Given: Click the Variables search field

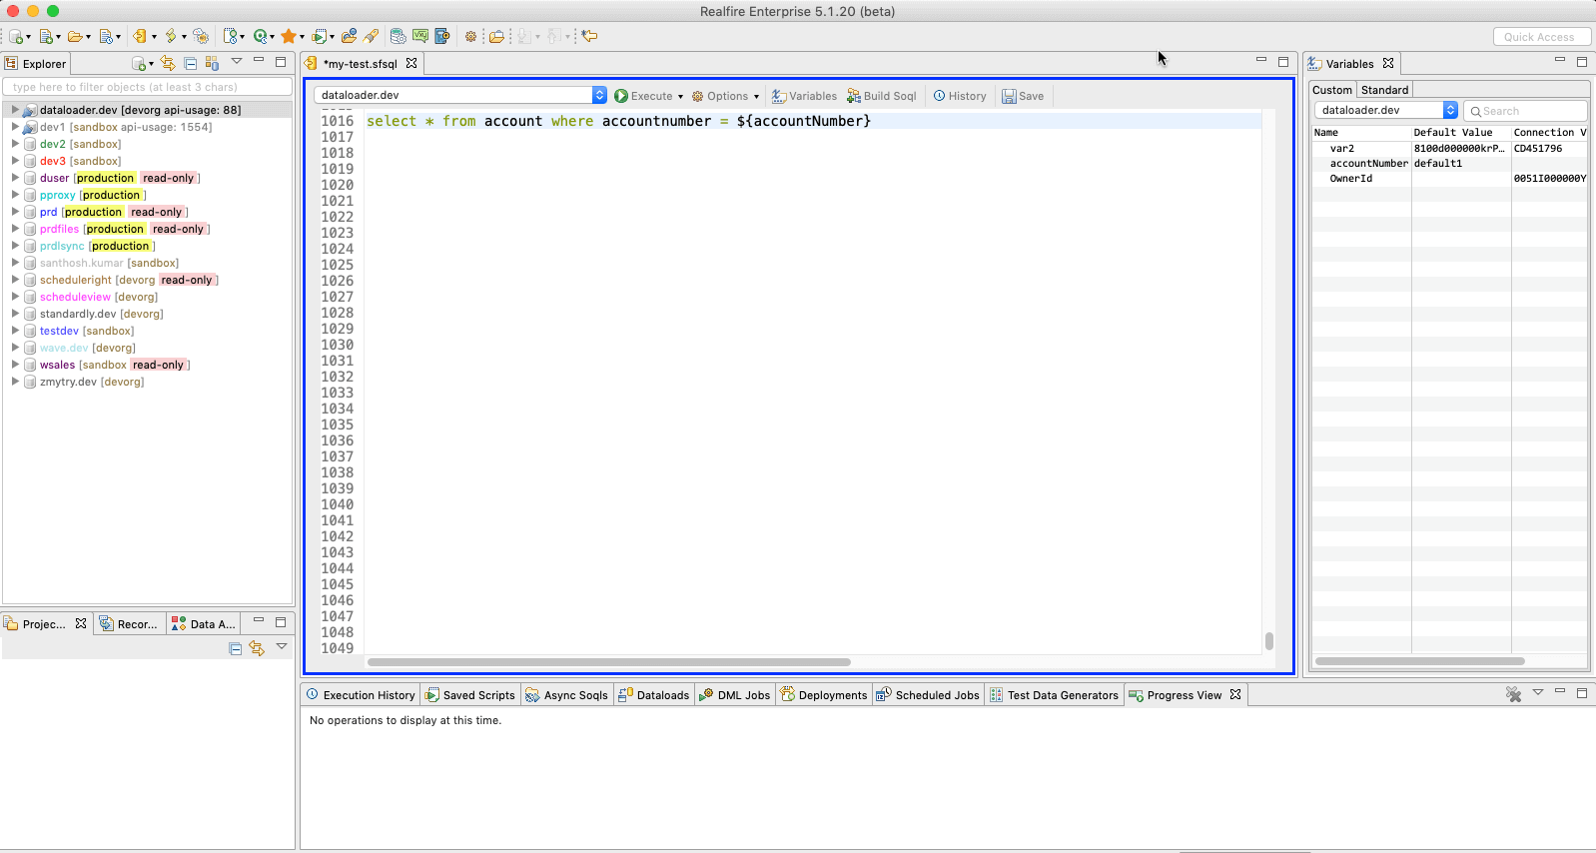Looking at the screenshot, I should click(1525, 111).
